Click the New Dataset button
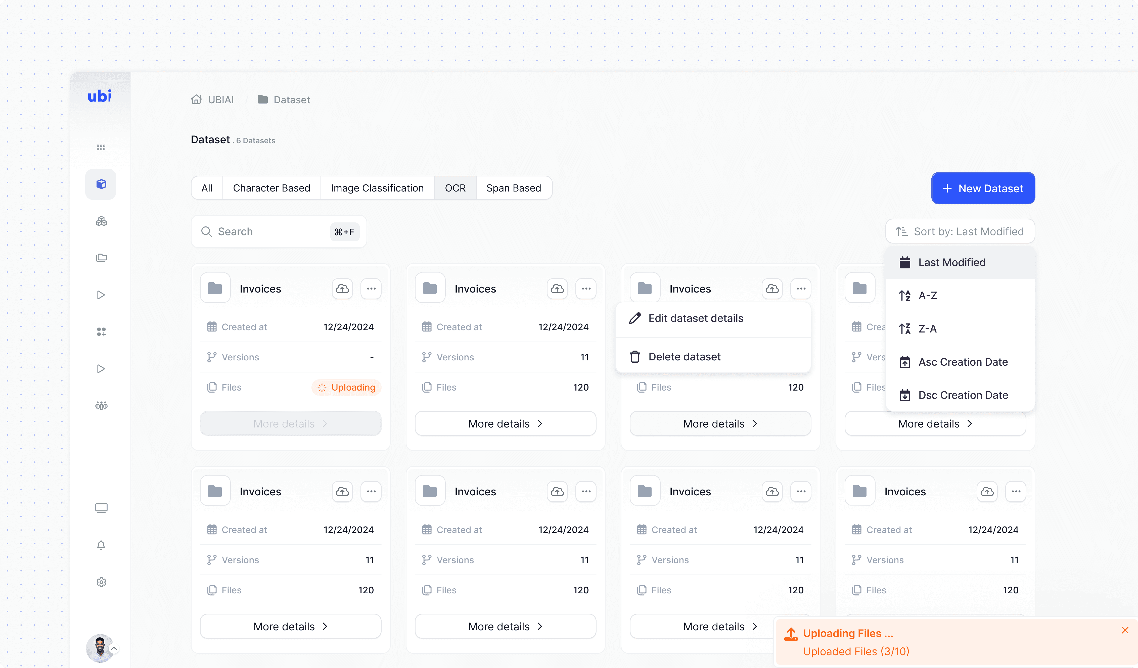Screen dimensions: 1138x668 coord(983,189)
